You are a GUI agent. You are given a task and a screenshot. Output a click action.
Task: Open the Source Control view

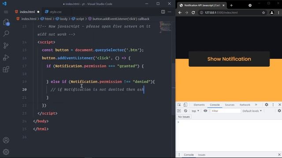click(6, 46)
